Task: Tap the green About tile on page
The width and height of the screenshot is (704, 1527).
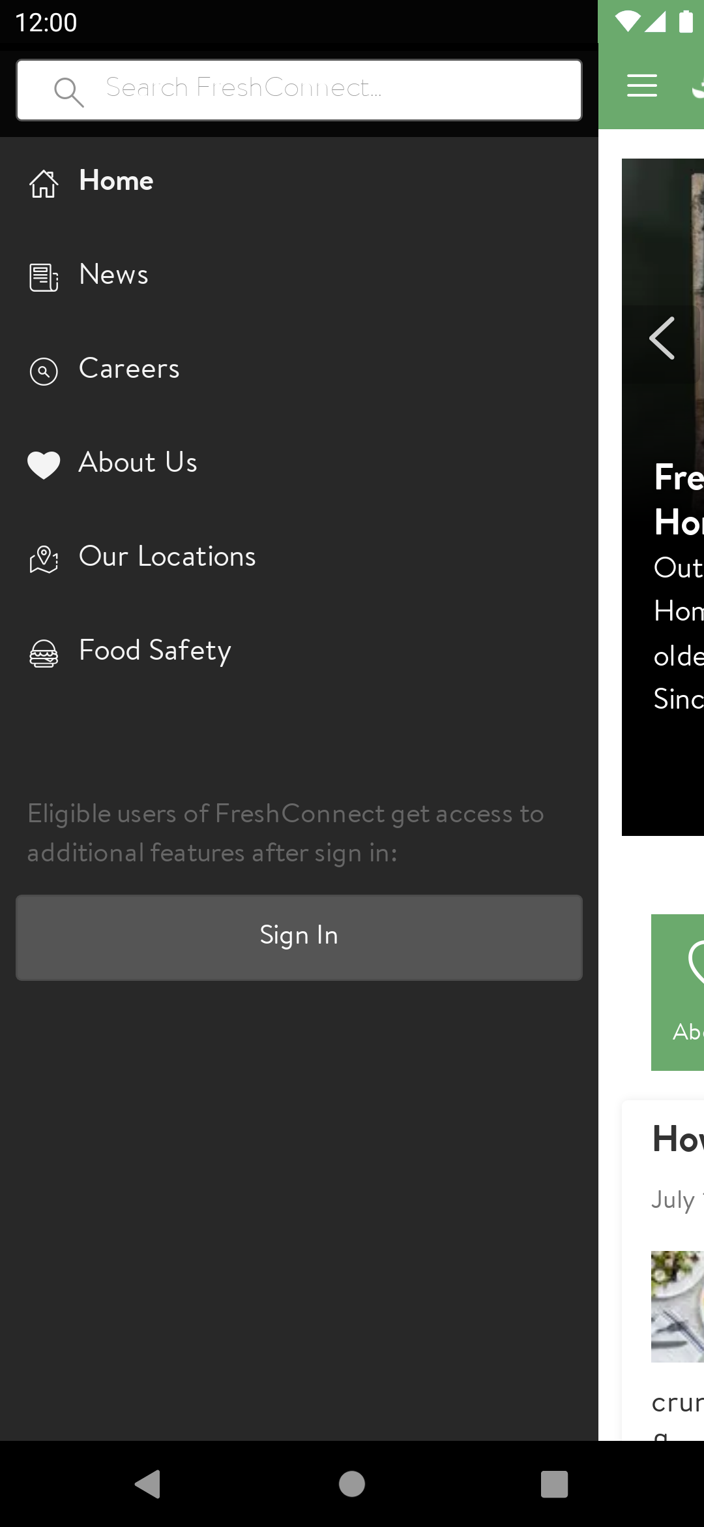Action: 678,992
